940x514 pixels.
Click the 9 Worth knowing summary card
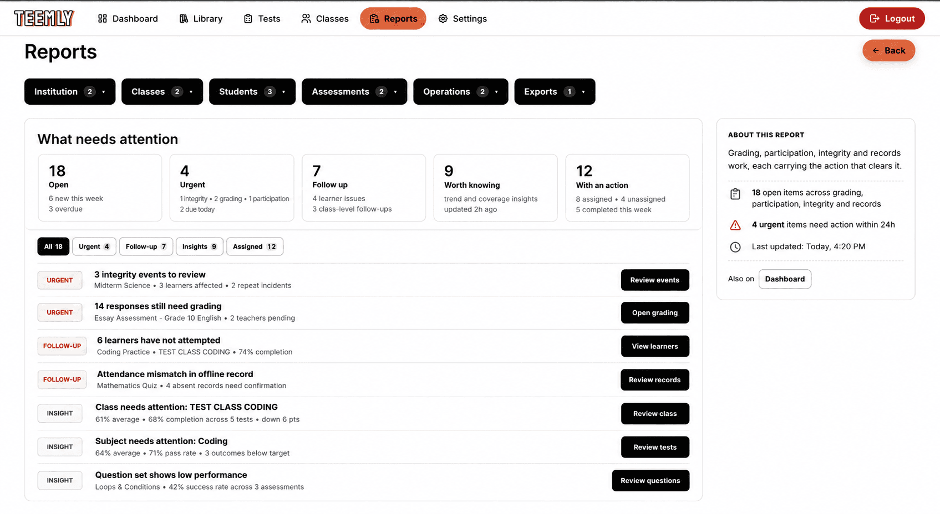(x=496, y=188)
